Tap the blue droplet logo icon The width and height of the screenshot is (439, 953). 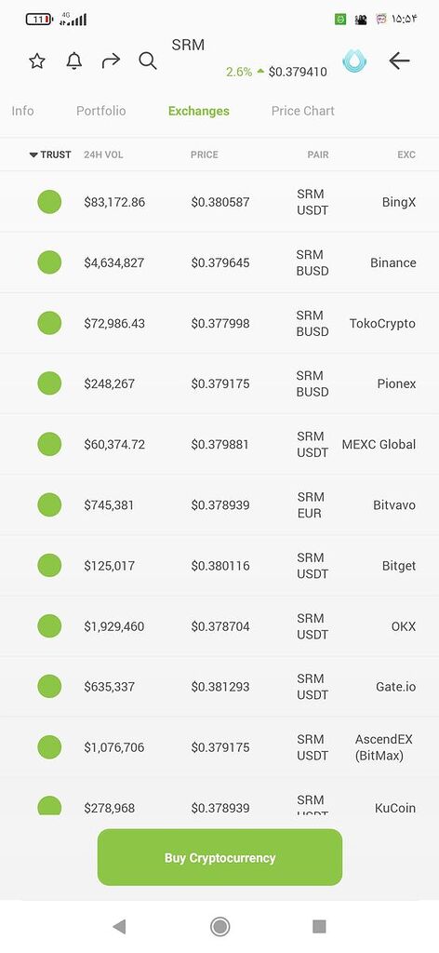354,60
